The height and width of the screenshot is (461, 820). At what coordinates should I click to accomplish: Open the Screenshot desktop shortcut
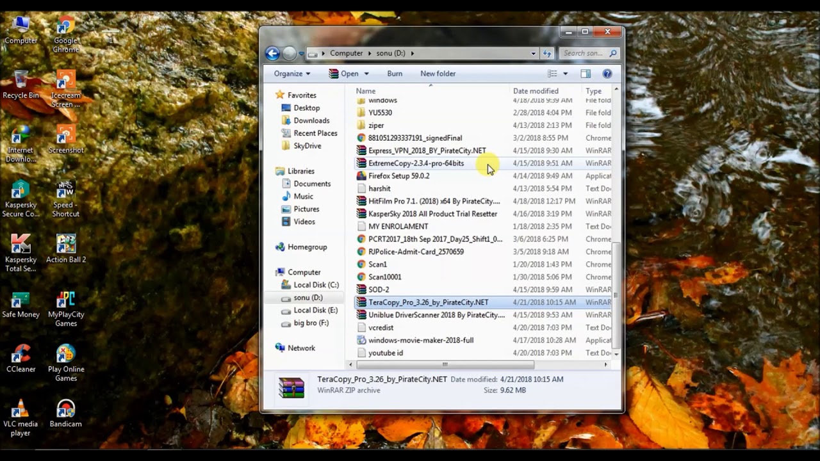[65, 140]
